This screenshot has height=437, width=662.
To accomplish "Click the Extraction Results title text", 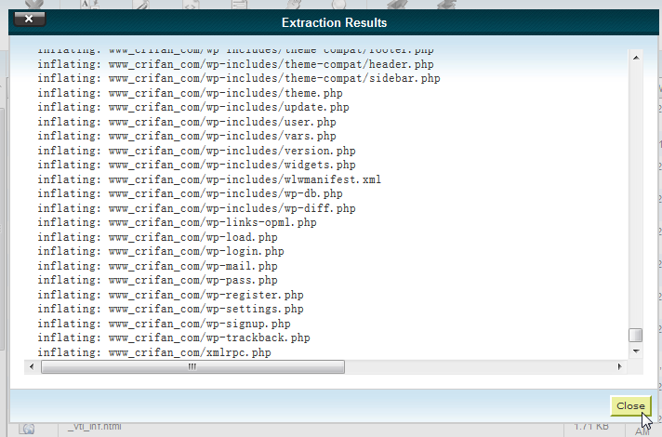I will pos(334,23).
